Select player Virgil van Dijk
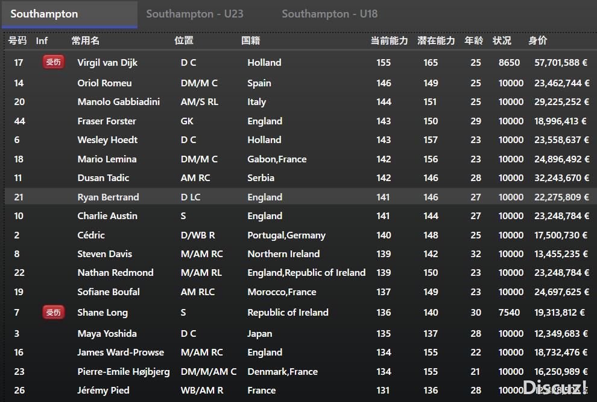597x402 pixels. [107, 63]
